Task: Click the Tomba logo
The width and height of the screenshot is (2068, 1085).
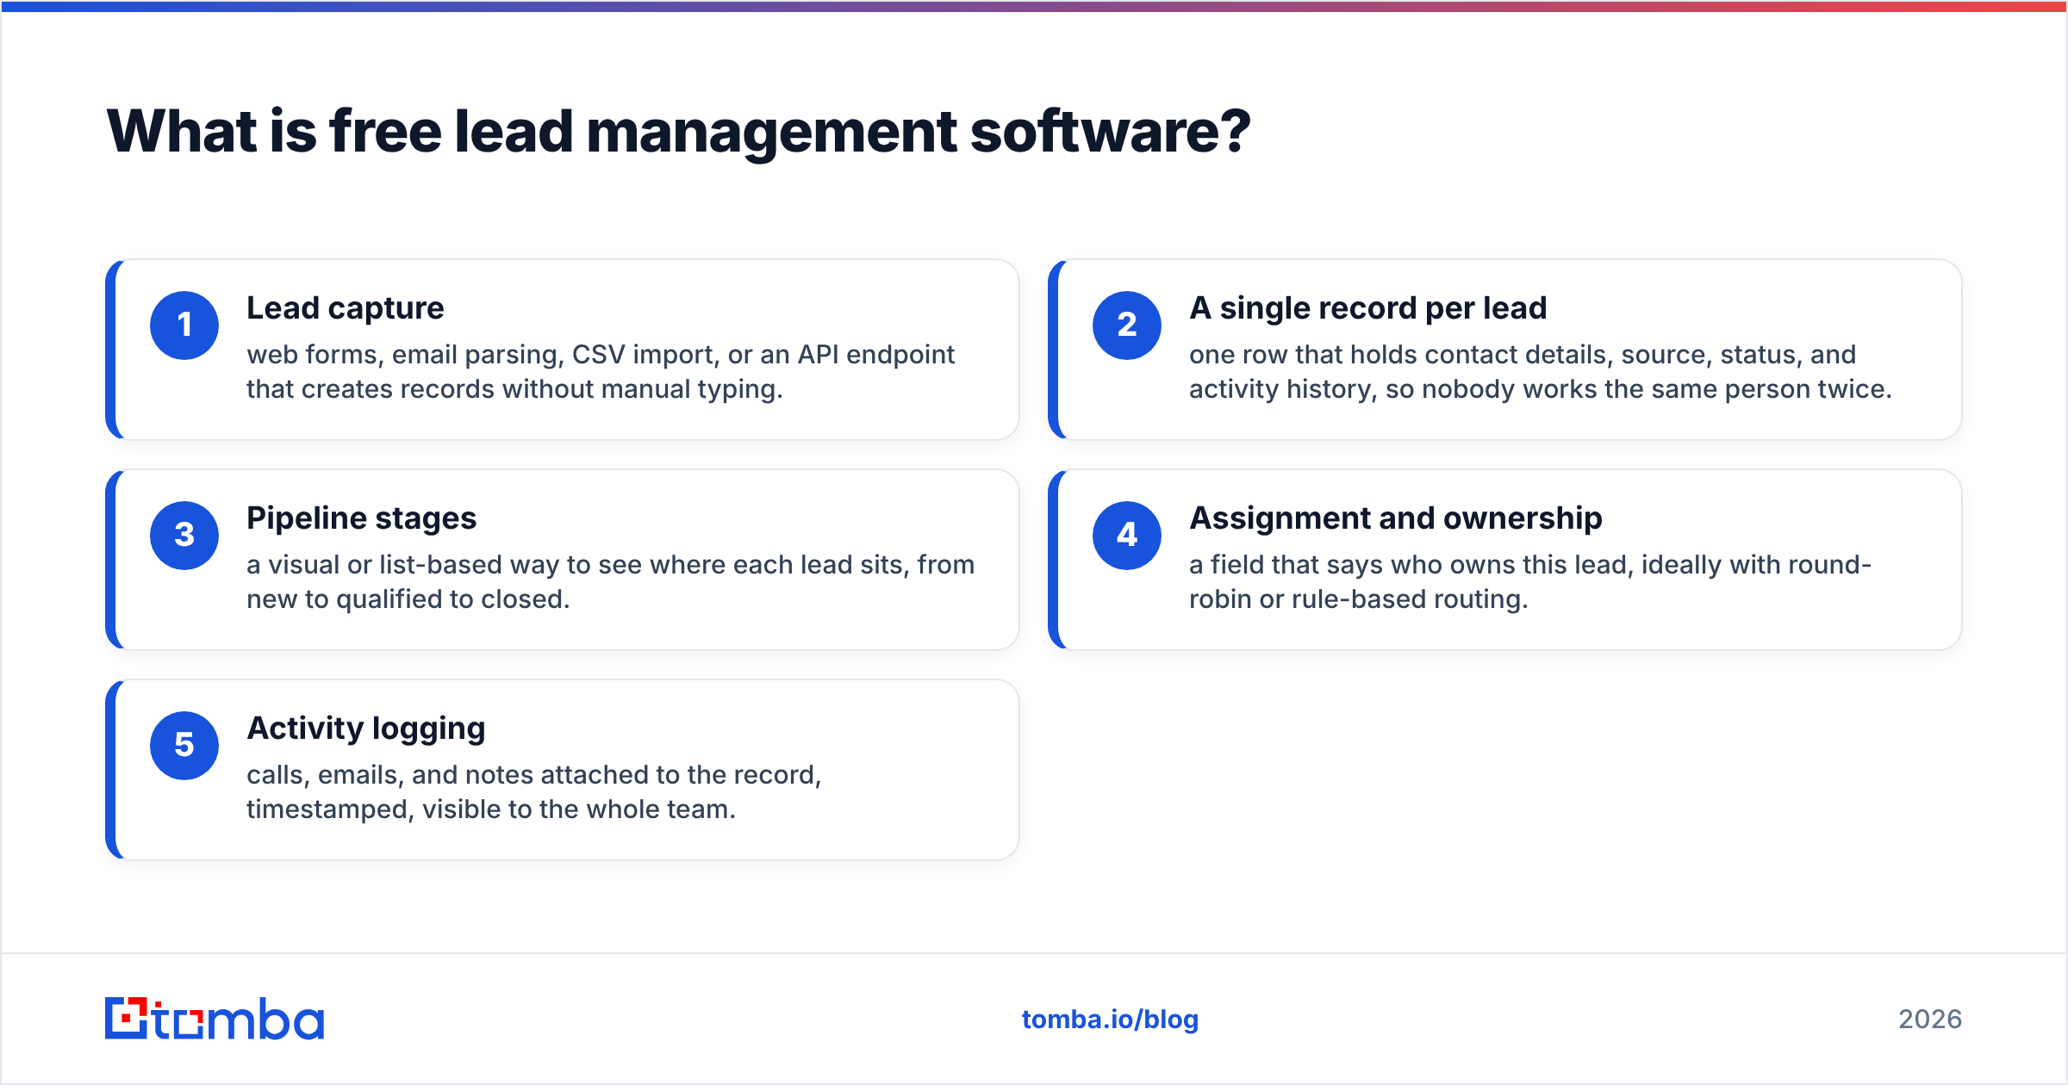Action: [x=215, y=1019]
